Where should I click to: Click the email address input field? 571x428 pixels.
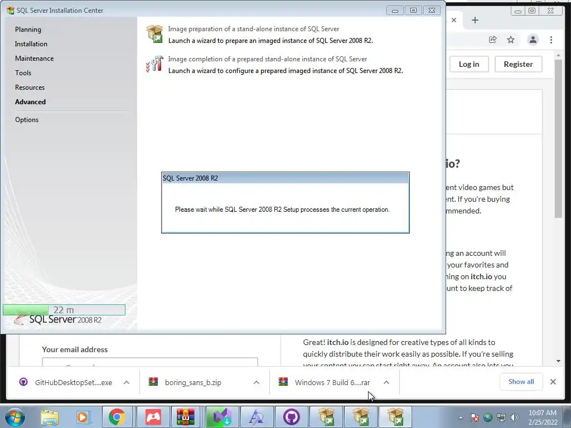coord(149,362)
